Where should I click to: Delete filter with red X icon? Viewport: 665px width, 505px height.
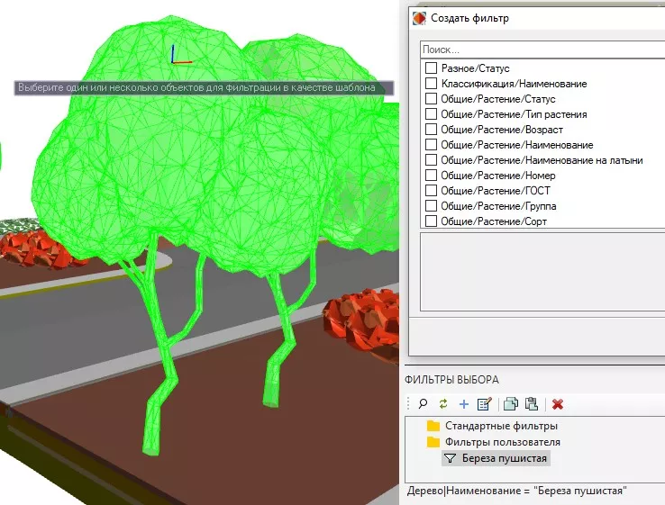pos(558,404)
